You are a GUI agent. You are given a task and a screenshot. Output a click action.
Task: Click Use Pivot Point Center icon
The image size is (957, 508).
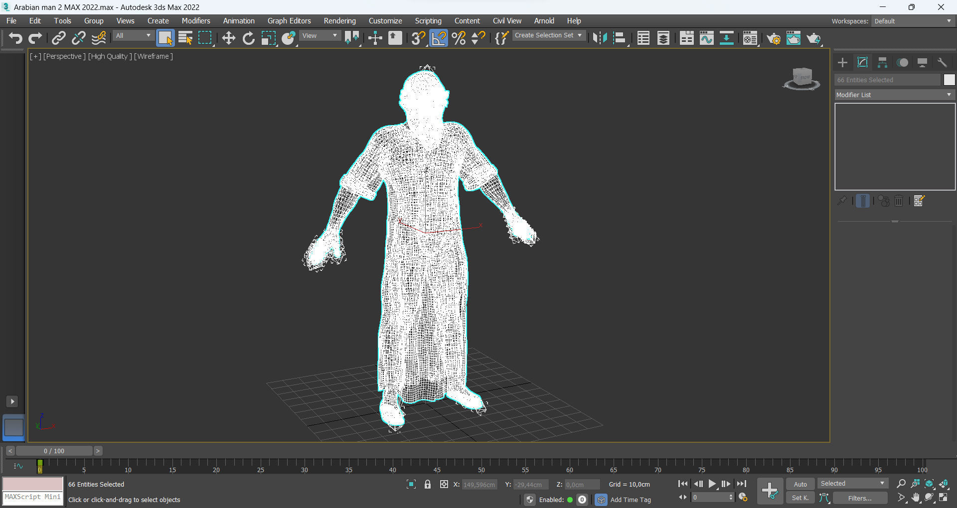coord(352,38)
